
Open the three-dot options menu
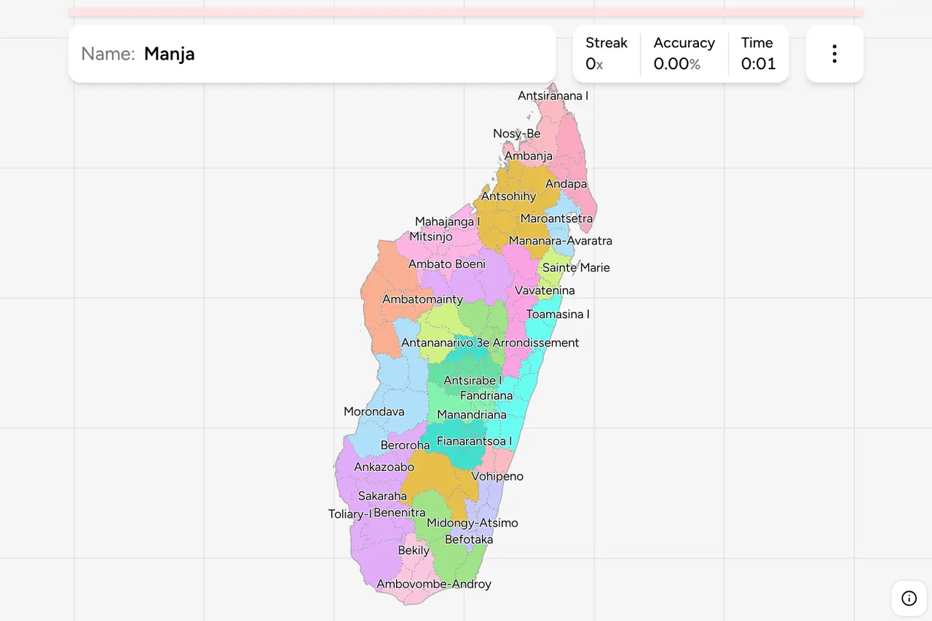click(x=834, y=54)
